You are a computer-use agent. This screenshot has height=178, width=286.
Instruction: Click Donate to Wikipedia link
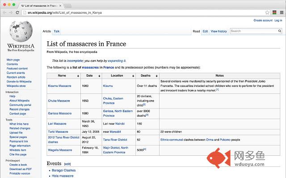(x=19, y=81)
